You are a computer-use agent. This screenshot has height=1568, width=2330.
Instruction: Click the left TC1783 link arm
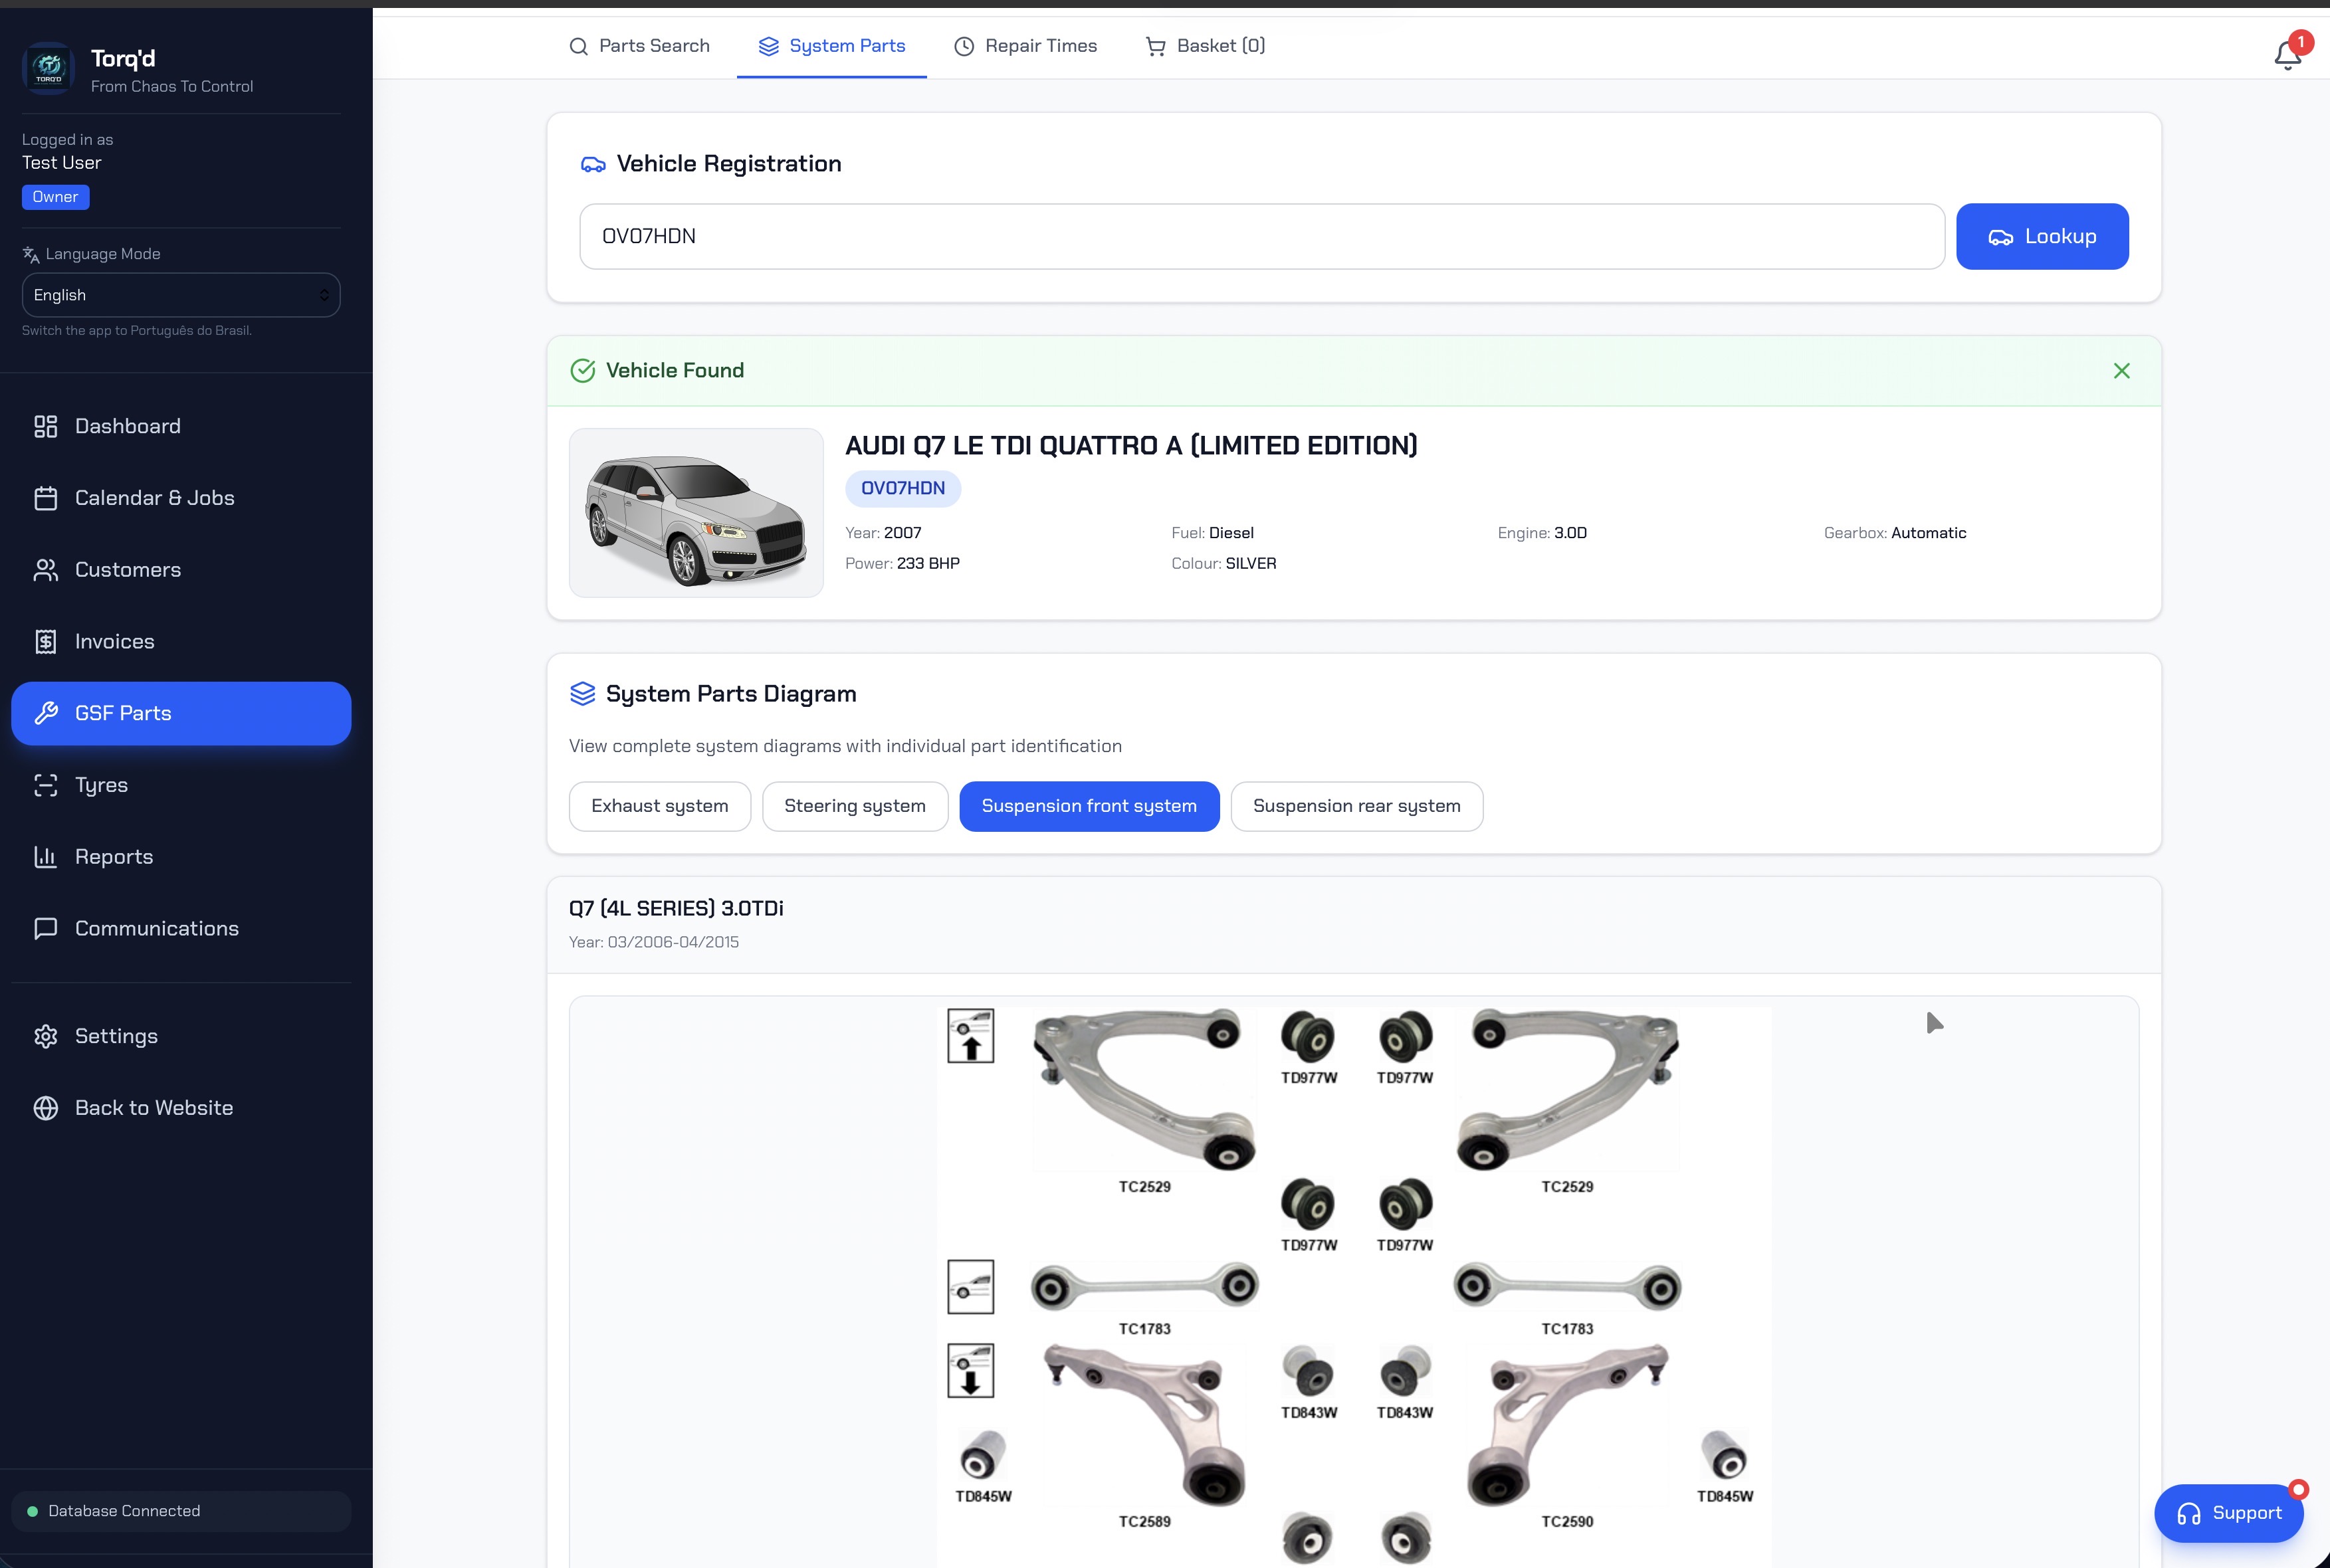click(1145, 1286)
